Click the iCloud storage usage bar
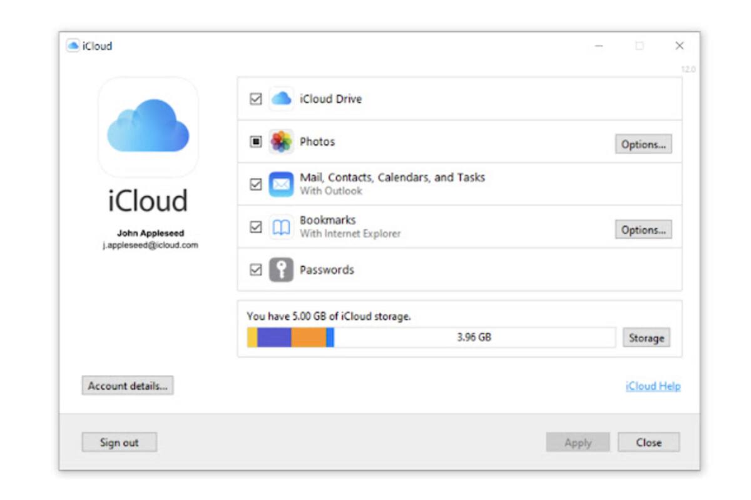The height and width of the screenshot is (500, 751). (432, 337)
